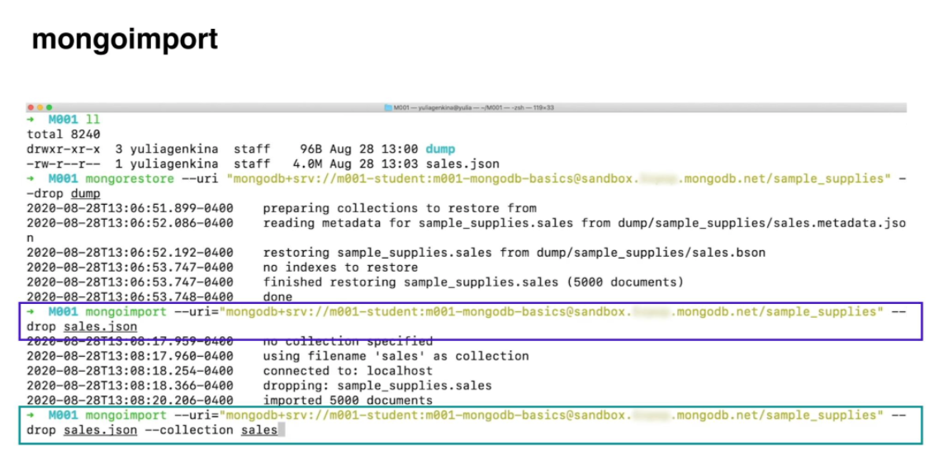The width and height of the screenshot is (929, 455).
Task: Select timestamp '2020-08-28T13:06:53.748-0400'
Action: (x=130, y=296)
